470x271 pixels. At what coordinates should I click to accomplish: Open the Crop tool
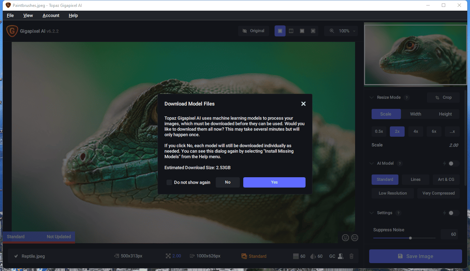[444, 98]
